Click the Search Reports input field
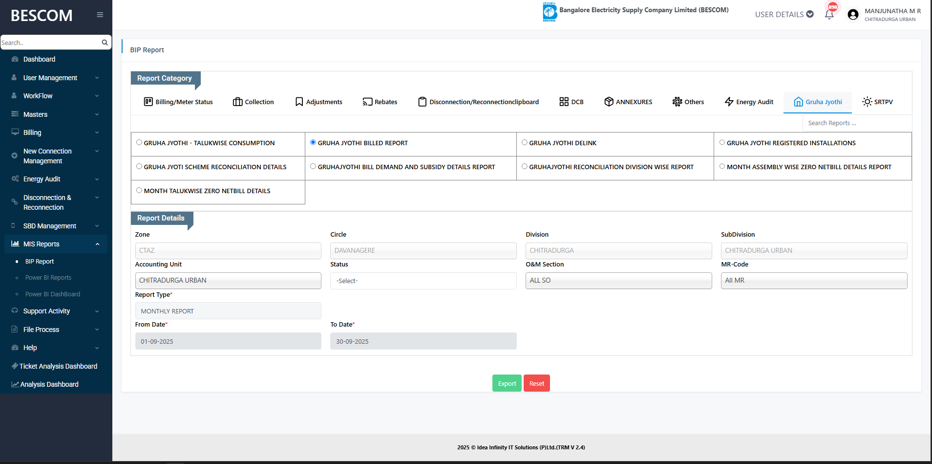This screenshot has height=464, width=932. click(856, 123)
